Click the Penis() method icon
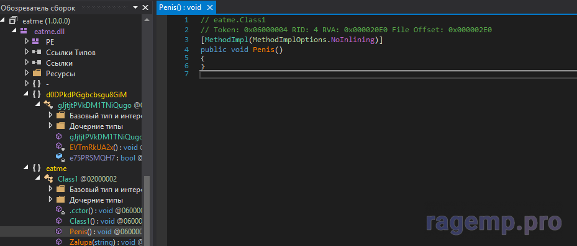 click(58, 232)
